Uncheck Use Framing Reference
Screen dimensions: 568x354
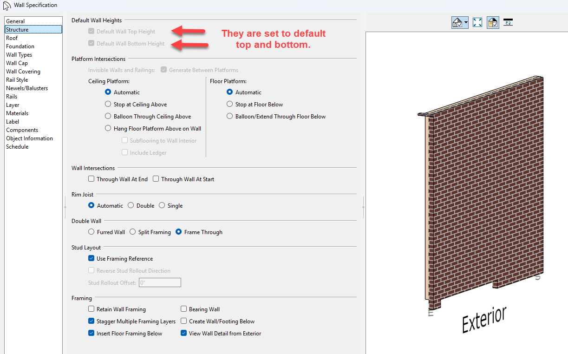[x=91, y=259]
